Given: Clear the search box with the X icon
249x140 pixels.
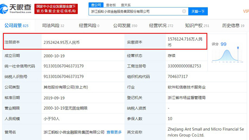Looking at the screenshot, I should 184,11.
